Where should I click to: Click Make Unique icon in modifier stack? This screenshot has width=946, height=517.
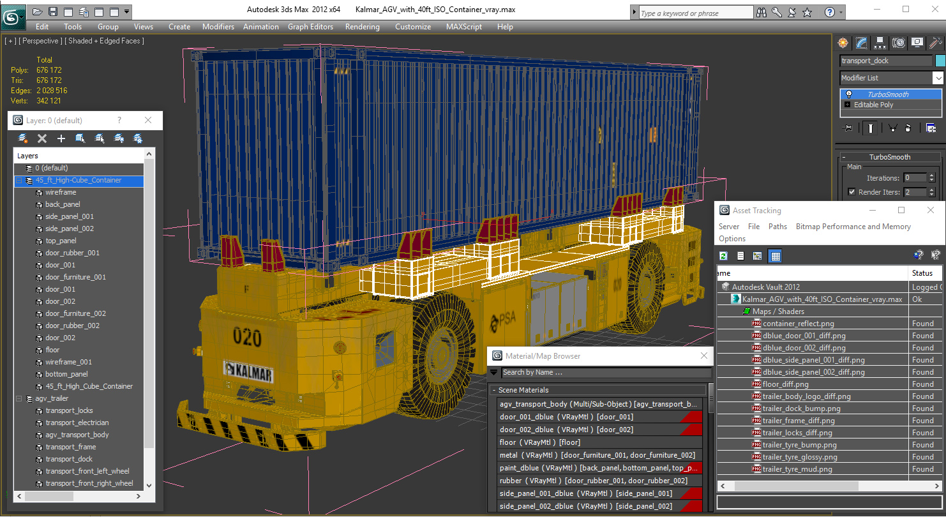click(893, 128)
